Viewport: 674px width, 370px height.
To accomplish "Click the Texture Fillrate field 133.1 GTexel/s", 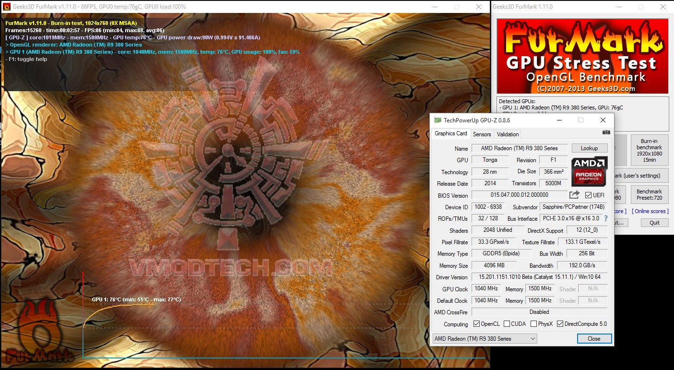I will click(x=583, y=242).
